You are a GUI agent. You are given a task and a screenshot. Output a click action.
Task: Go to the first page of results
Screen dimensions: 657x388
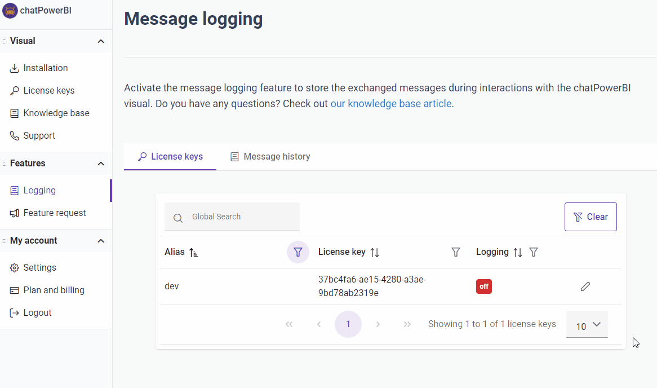[289, 324]
